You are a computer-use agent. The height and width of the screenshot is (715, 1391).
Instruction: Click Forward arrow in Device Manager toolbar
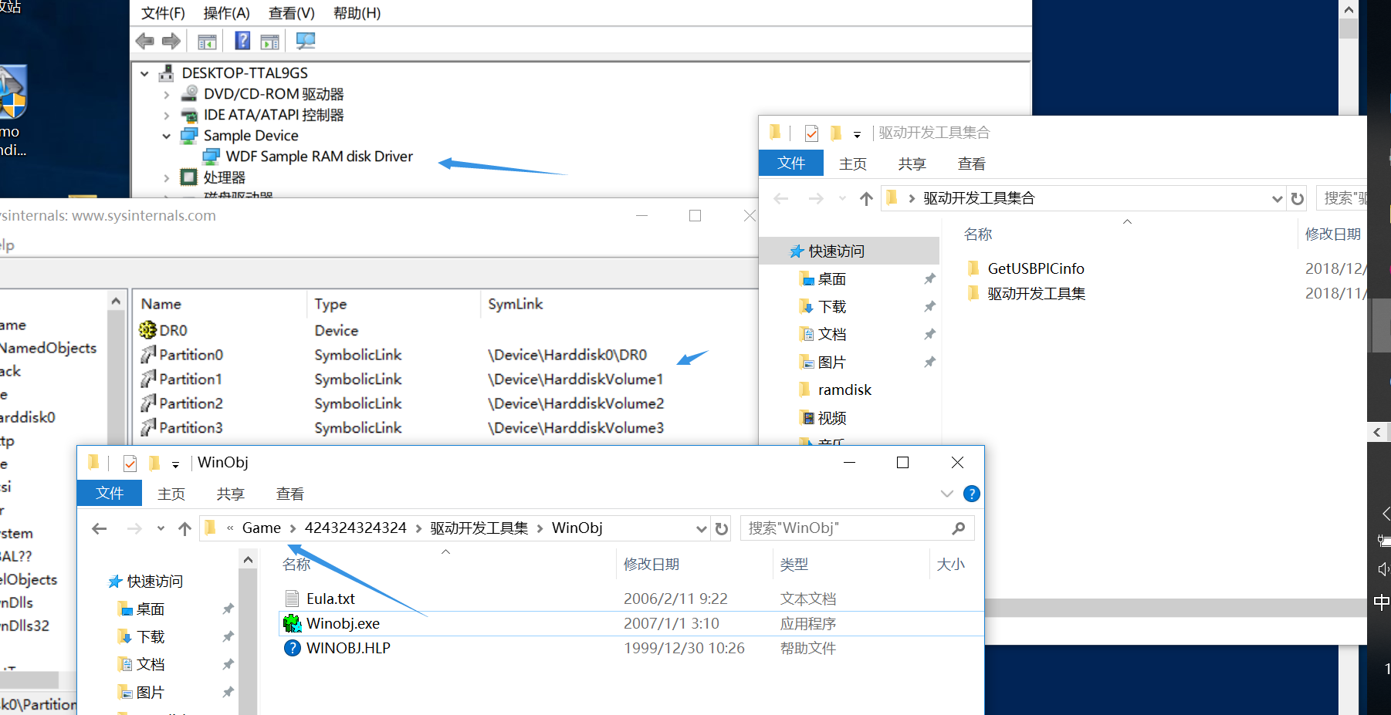(x=171, y=41)
